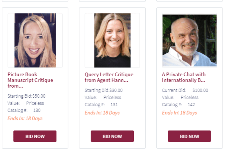
Task: Click Ends In 18 Days on Picture Book card
Action: [25, 118]
